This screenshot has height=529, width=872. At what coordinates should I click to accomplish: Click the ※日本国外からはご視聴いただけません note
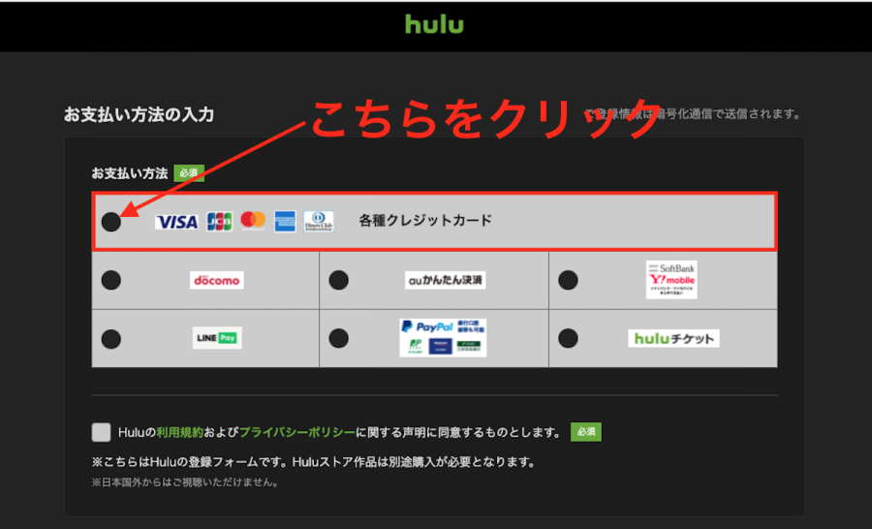pos(185,482)
